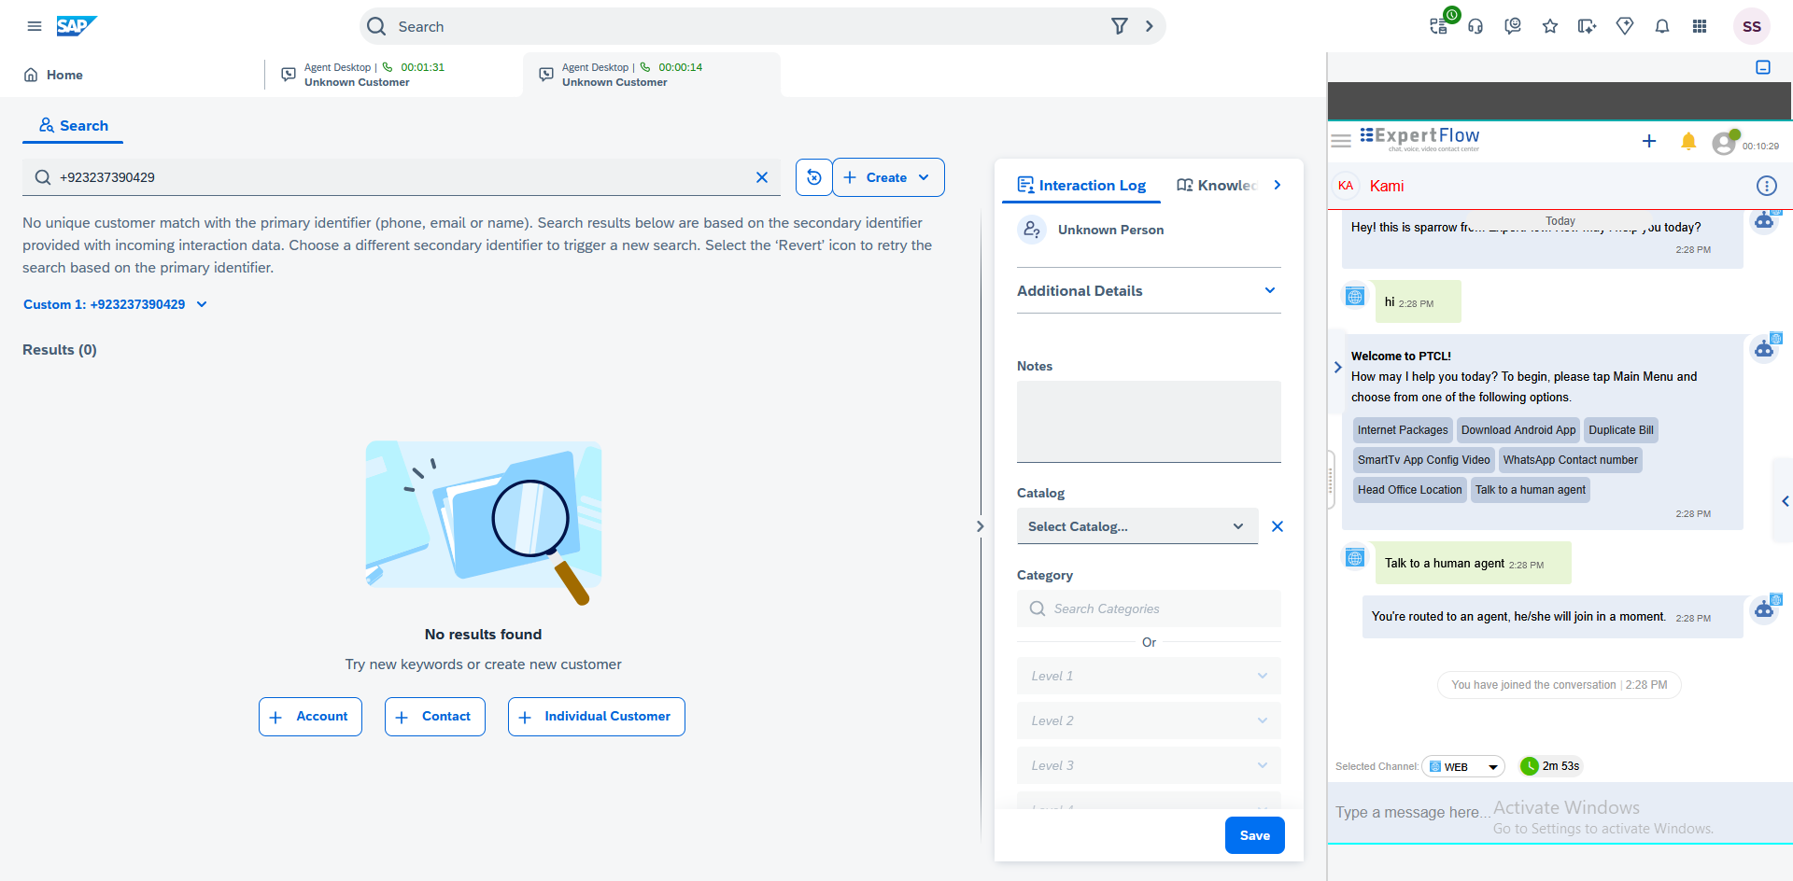Click the Individual Customer create button

click(x=596, y=717)
